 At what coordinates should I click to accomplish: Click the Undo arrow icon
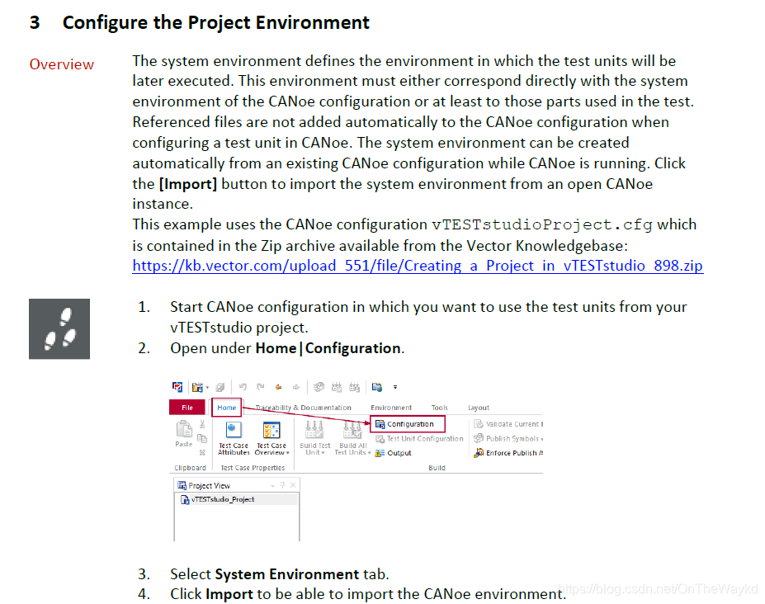243,387
